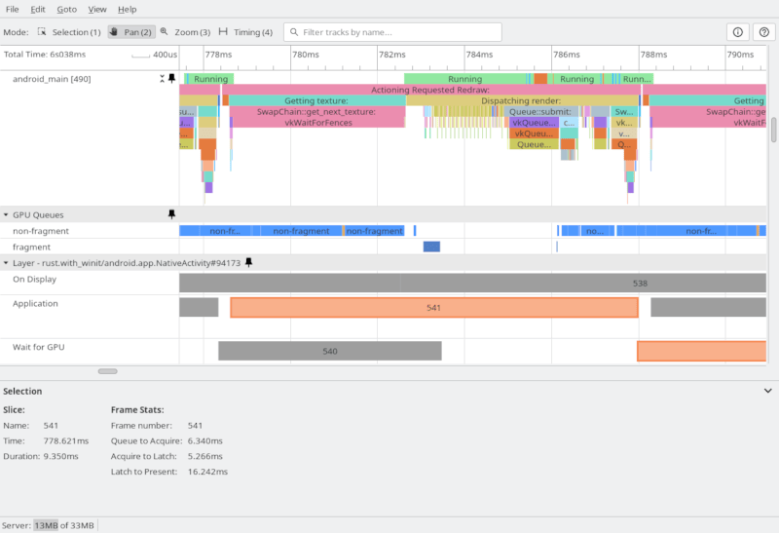Click the Application track label
Viewport: 779px width, 533px height.
pos(35,303)
